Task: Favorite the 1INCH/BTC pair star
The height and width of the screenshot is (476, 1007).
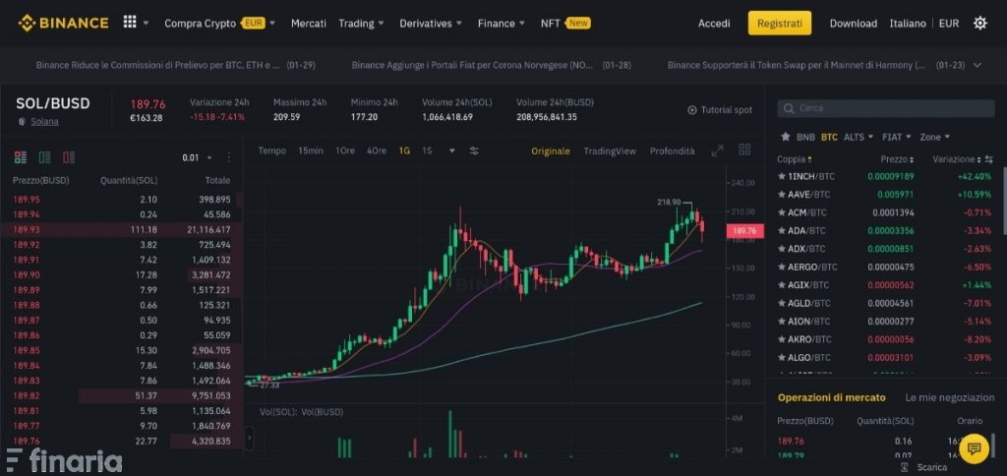Action: coord(782,176)
